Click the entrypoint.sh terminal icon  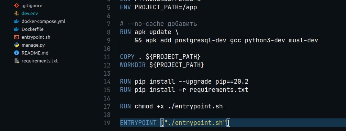[17, 37]
